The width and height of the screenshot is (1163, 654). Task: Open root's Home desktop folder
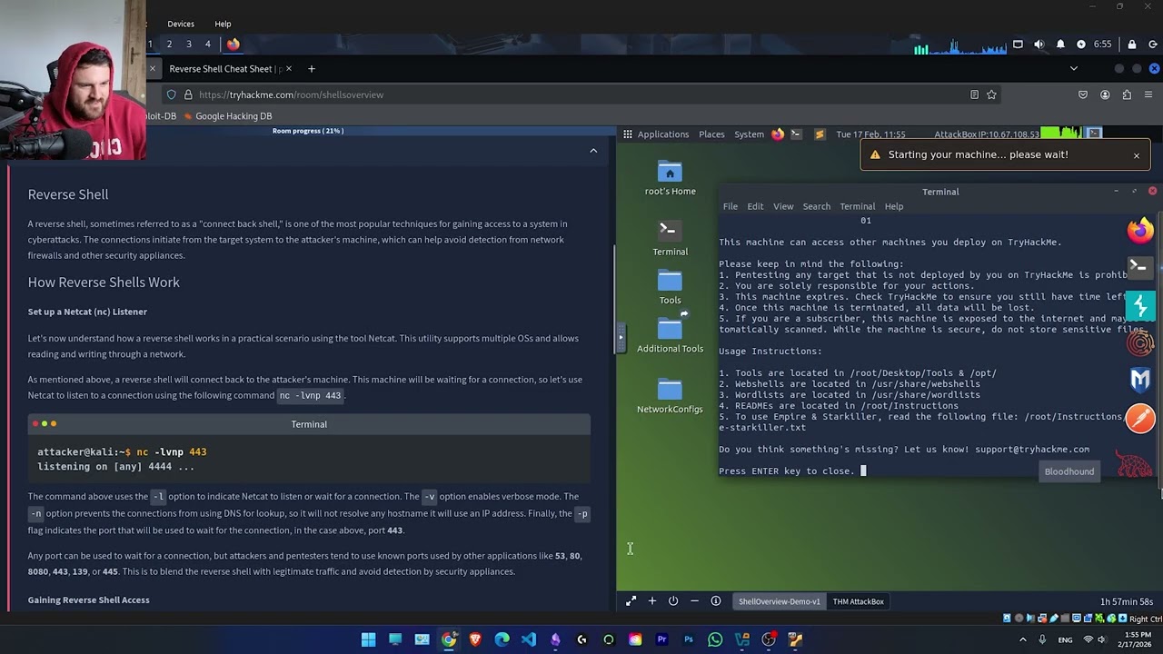click(670, 178)
